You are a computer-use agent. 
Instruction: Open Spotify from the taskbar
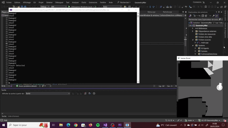coord(98,125)
